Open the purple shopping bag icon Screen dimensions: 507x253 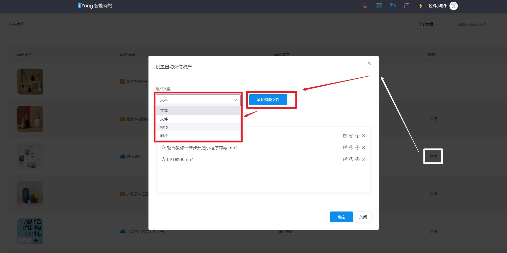[407, 6]
